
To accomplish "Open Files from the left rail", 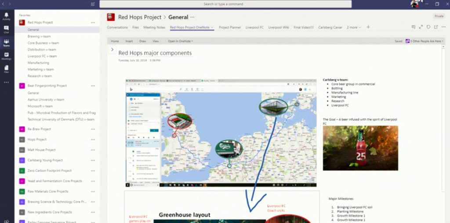I will (6, 69).
